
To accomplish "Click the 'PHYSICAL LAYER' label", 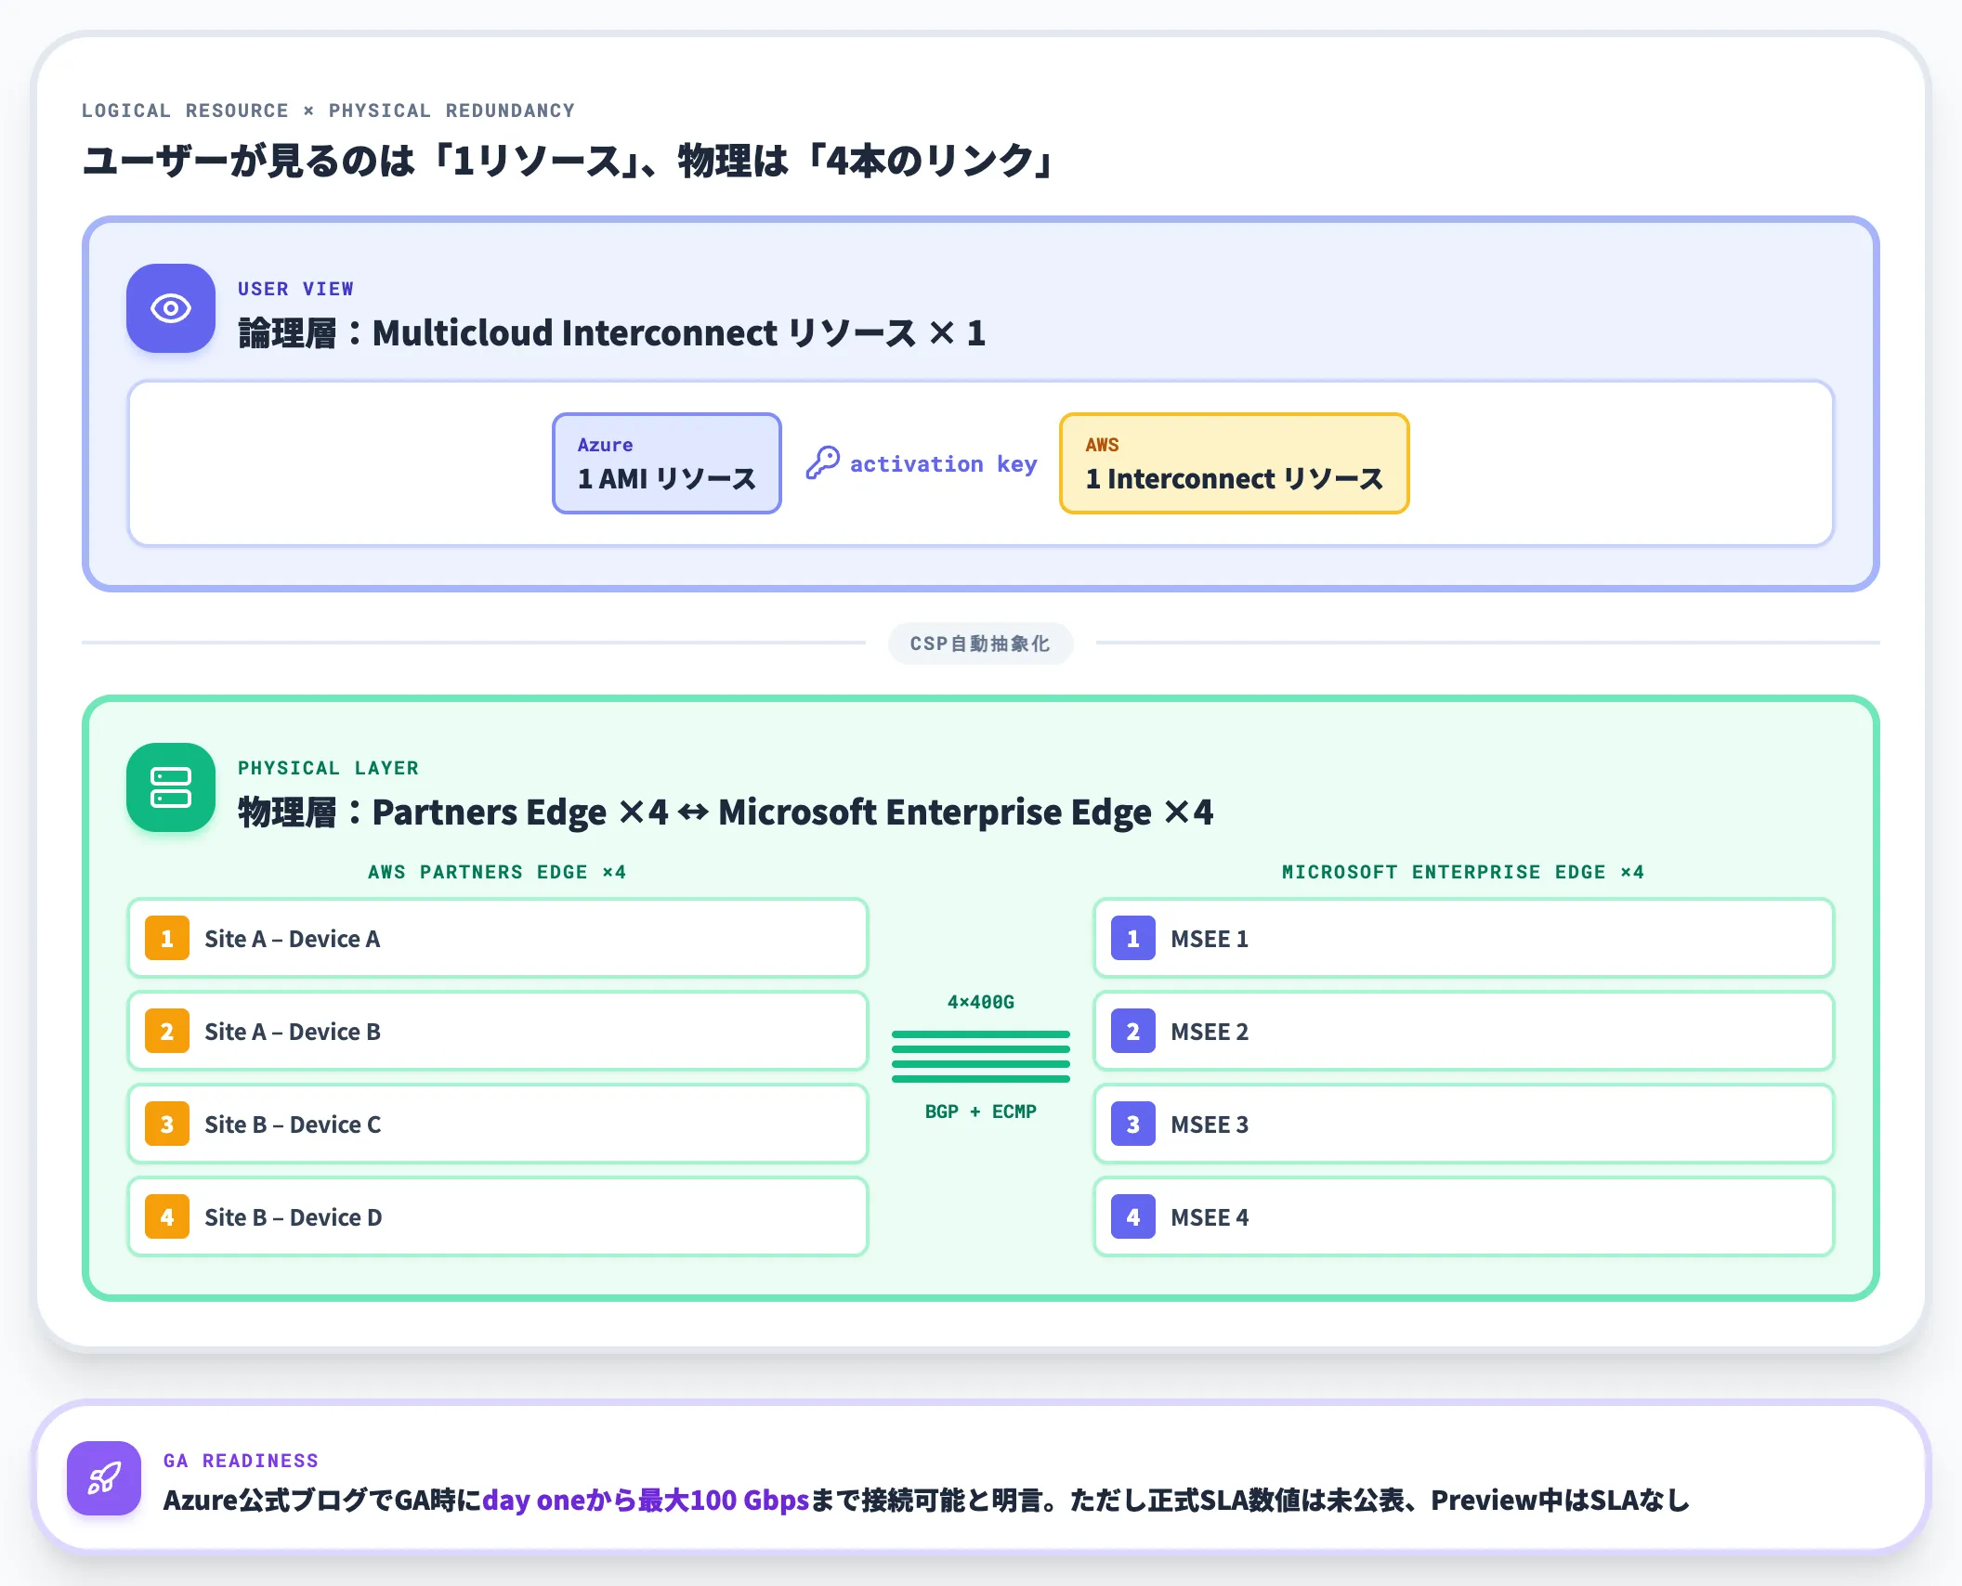I will coord(328,768).
